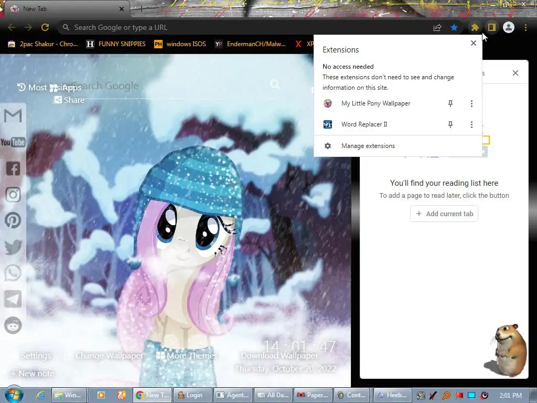Viewport: 537px width, 403px height.
Task: Open EndermanCH/Malw... bookmark
Action: [x=250, y=44]
